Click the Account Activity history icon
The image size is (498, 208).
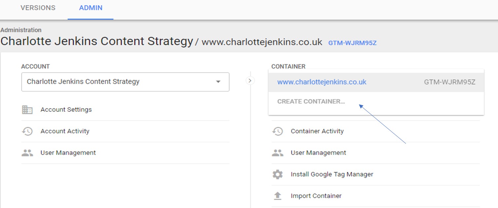point(27,131)
